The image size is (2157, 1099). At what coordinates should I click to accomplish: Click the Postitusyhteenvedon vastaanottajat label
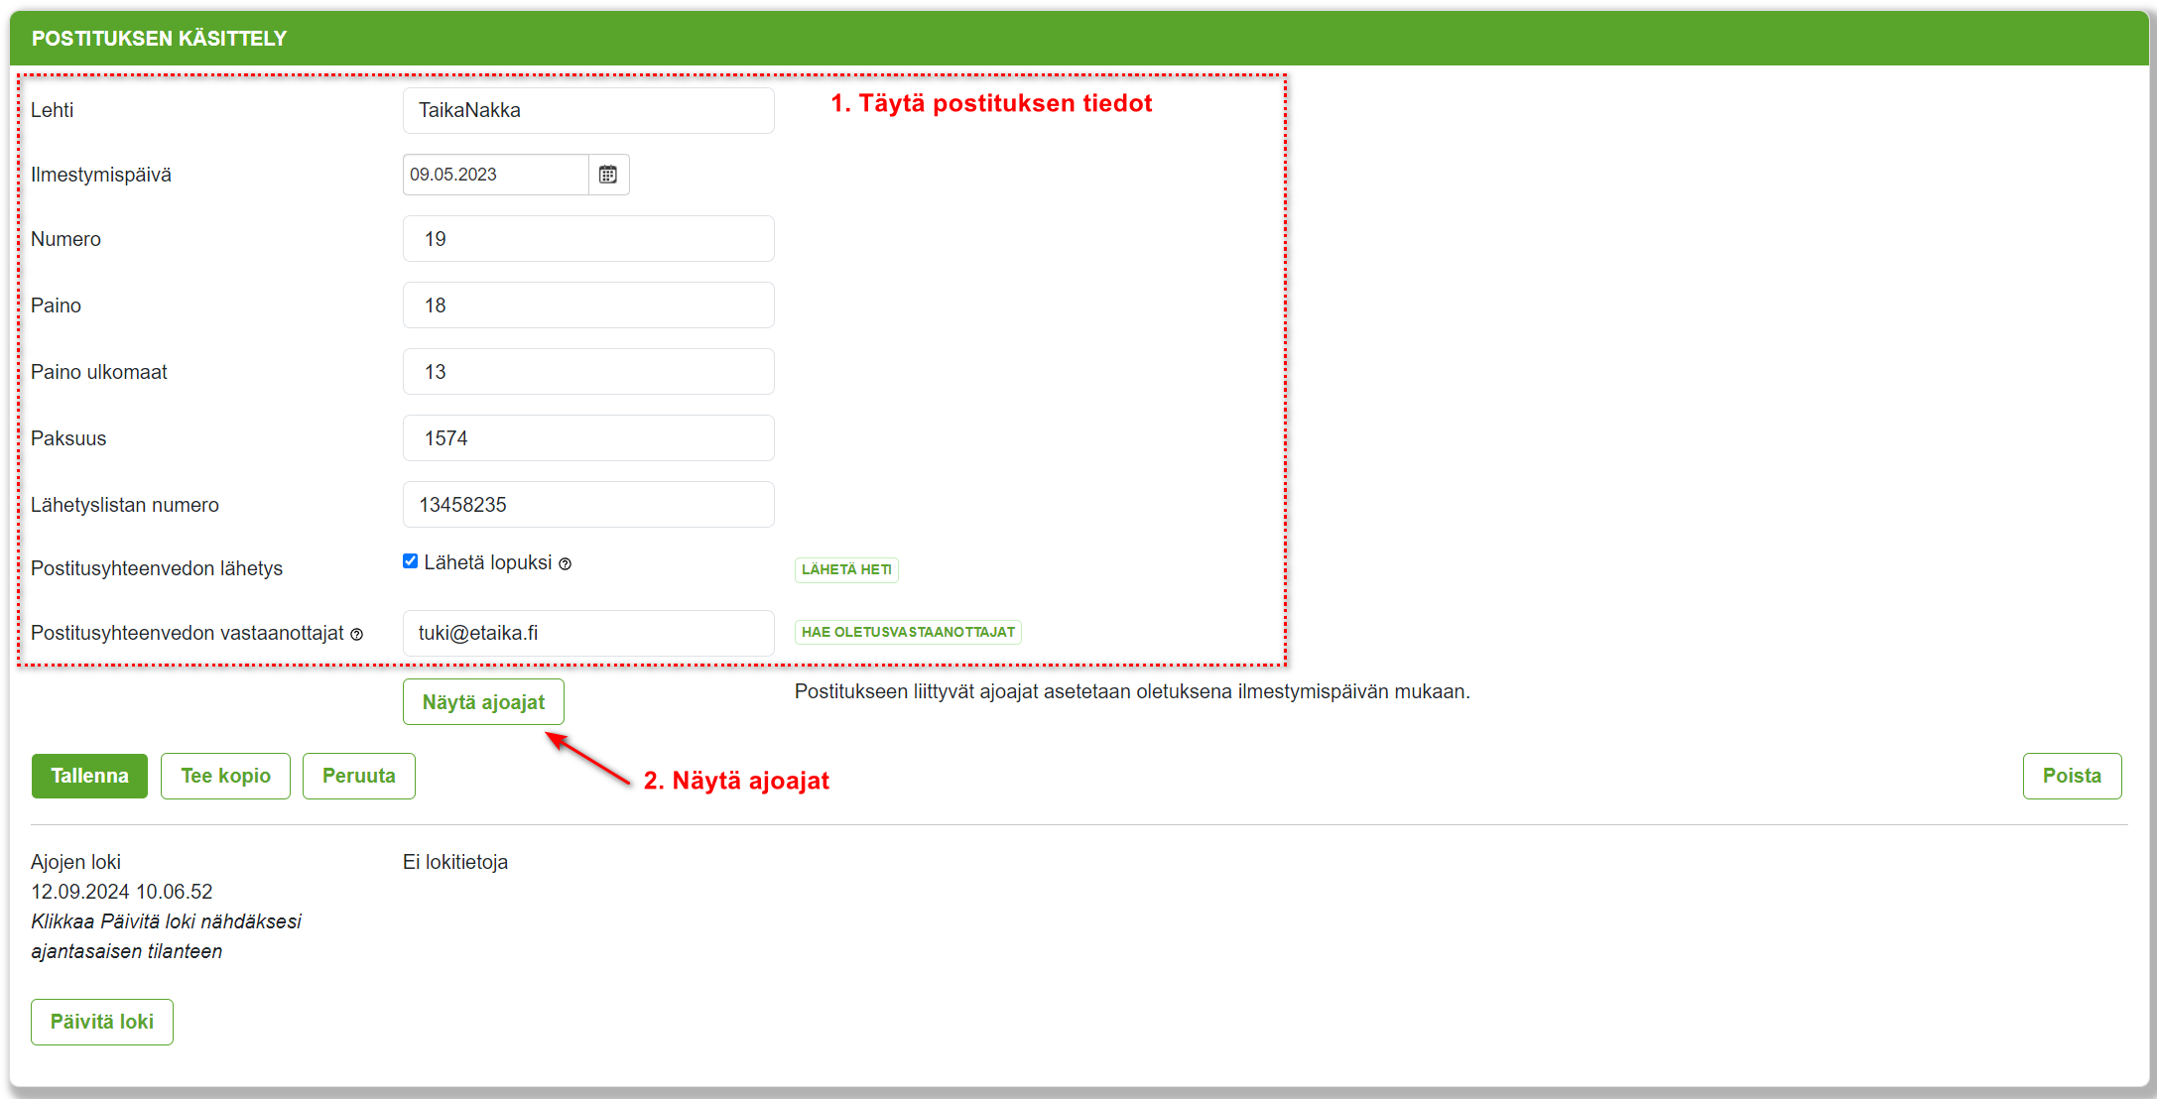point(188,633)
